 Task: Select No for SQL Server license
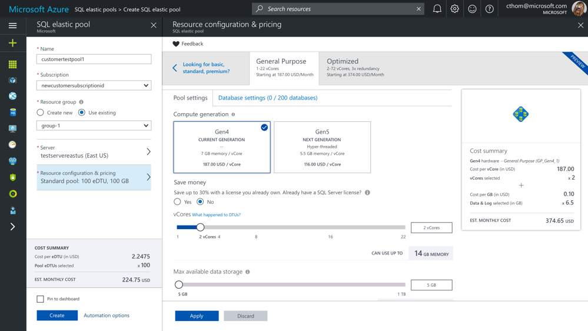point(200,201)
